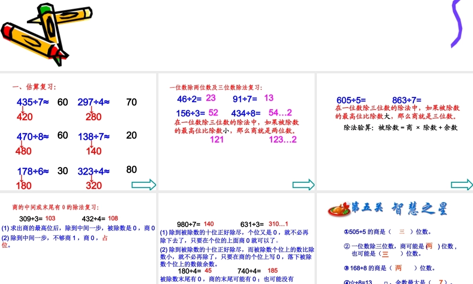Click the green arrow on the estimation review slide
Image resolution: width=473 pixels, height=284 pixels.
[x=143, y=185]
